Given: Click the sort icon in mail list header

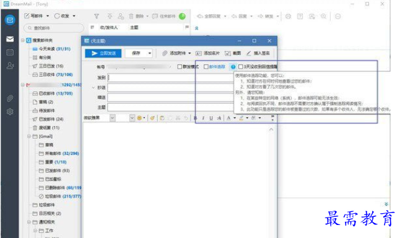Looking at the screenshot, I should click(92, 27).
